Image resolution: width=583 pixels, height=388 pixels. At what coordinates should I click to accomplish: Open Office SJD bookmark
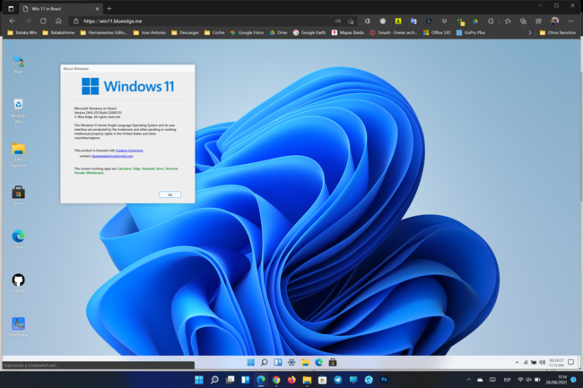pyautogui.click(x=438, y=32)
